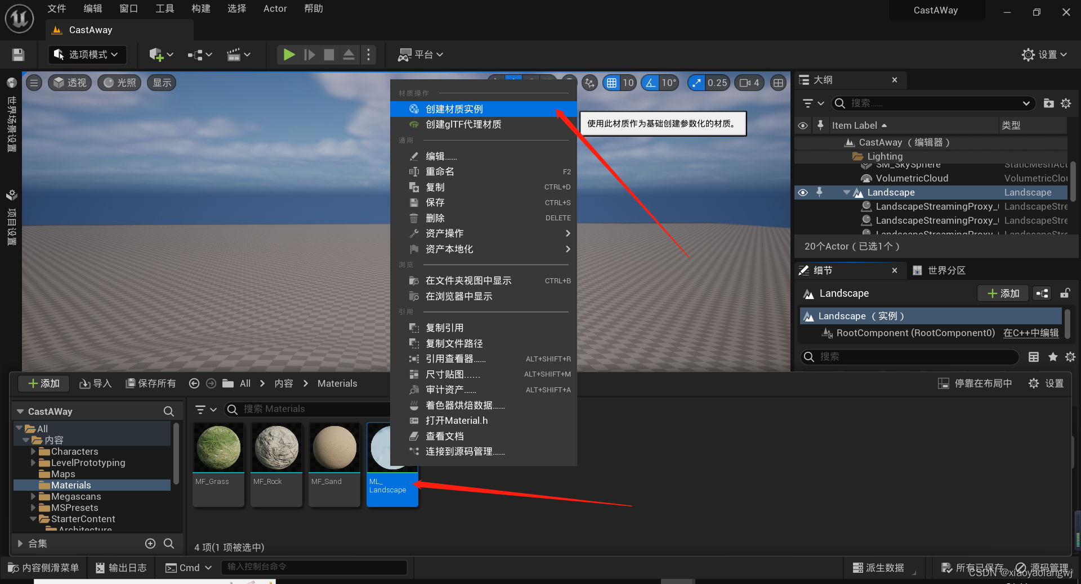Image resolution: width=1081 pixels, height=584 pixels.
Task: Click 复制引用 menu entry
Action: pyautogui.click(x=483, y=328)
